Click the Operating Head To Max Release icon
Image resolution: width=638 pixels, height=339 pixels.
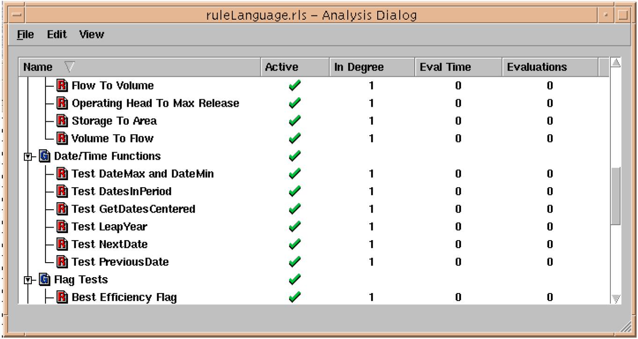point(62,103)
